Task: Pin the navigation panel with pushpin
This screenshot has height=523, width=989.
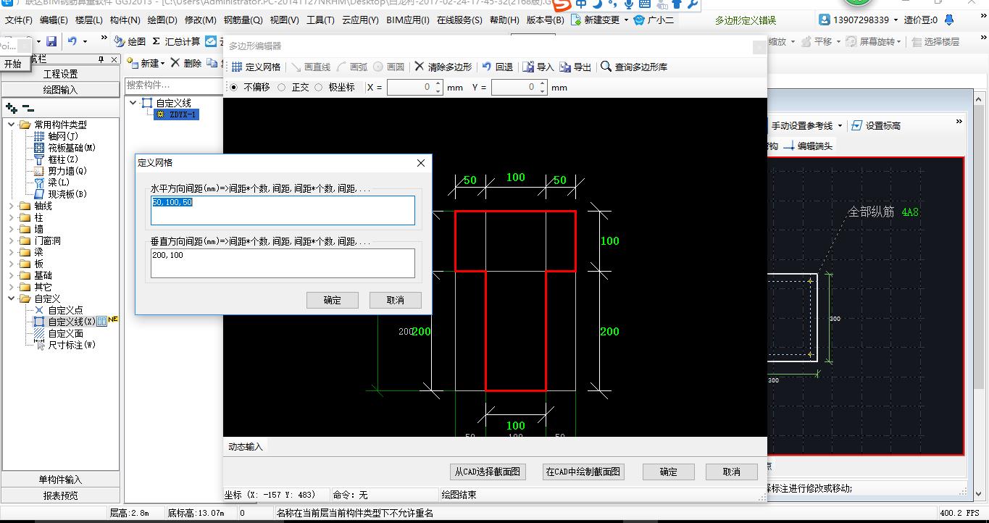Action: point(102,59)
